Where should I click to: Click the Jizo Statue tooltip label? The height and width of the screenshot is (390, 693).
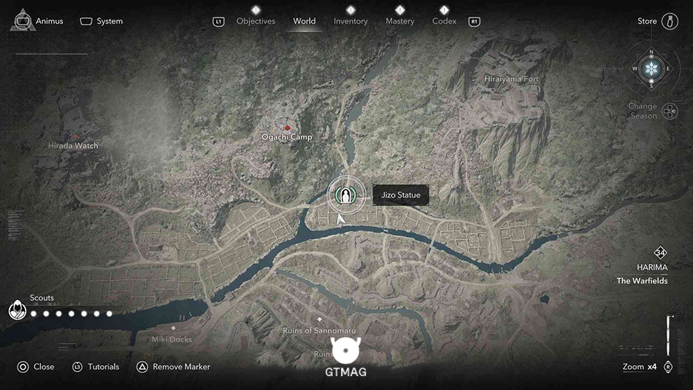(x=401, y=195)
